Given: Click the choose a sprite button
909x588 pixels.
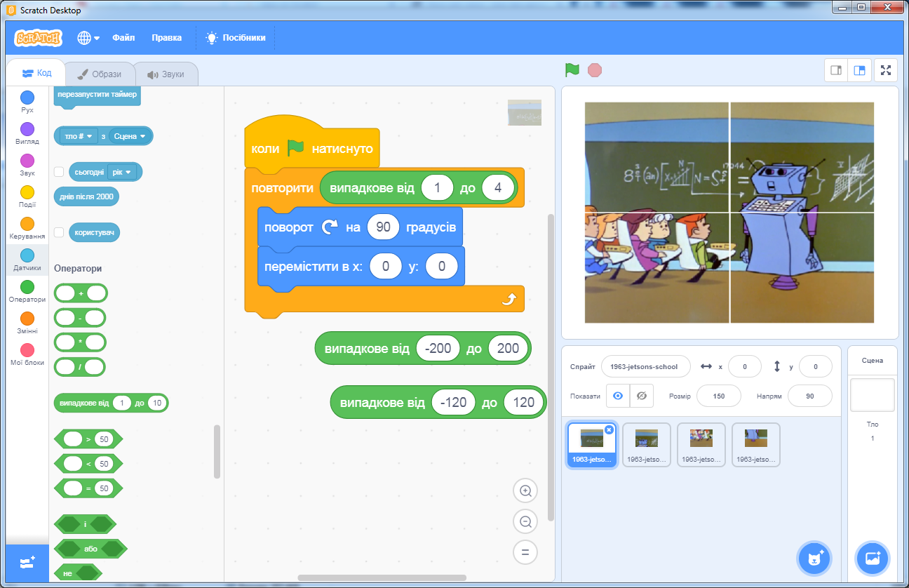Looking at the screenshot, I should [x=814, y=559].
